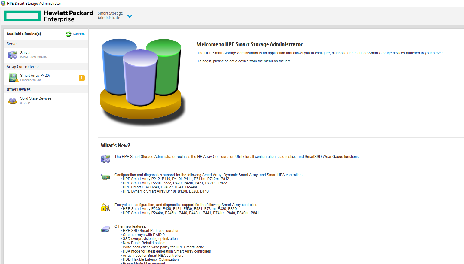Click the orange alert badge showing 1

click(82, 78)
